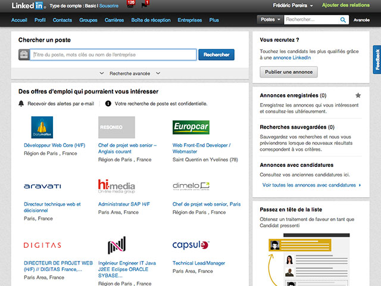Click the star icon next to Annonces enregistrées
This screenshot has width=381, height=286.
[358, 95]
